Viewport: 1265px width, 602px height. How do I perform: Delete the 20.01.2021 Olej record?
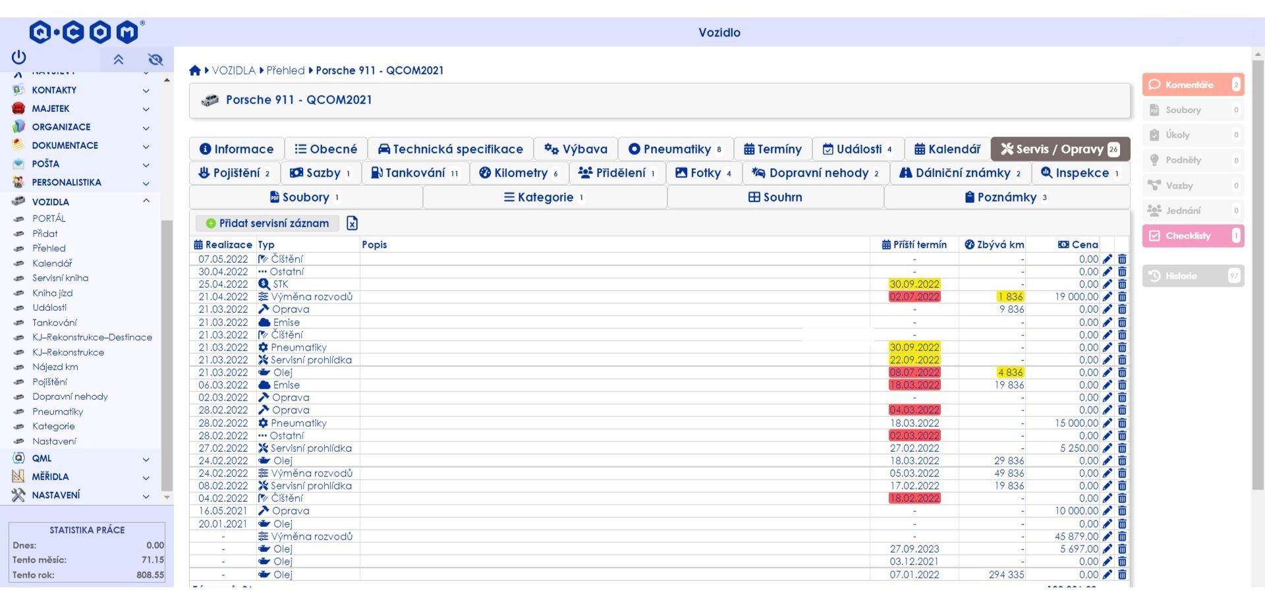click(1122, 524)
